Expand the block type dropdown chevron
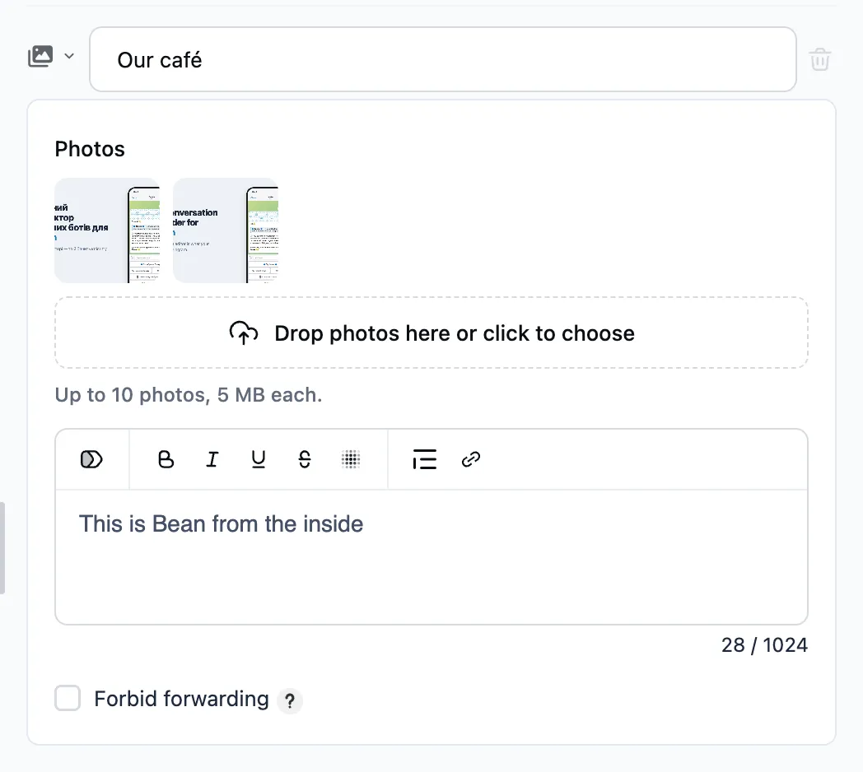Image resolution: width=863 pixels, height=772 pixels. point(69,56)
